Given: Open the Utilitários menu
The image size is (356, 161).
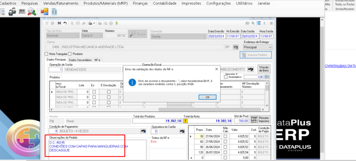Looking at the screenshot, I should [244, 4].
